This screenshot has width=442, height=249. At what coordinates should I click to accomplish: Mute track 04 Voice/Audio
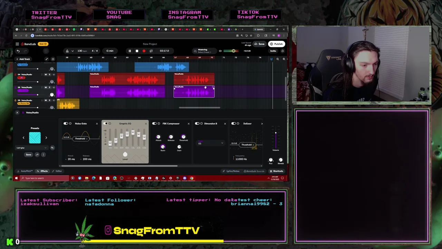point(46,75)
